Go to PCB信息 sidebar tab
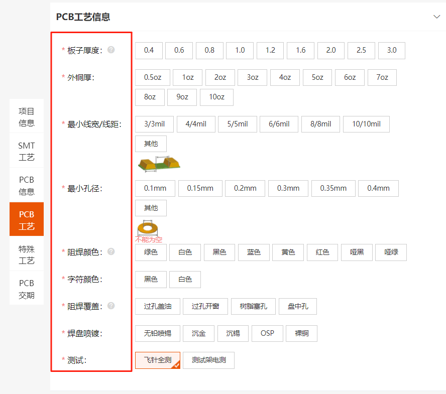This screenshot has height=394, width=446. pyautogui.click(x=27, y=186)
